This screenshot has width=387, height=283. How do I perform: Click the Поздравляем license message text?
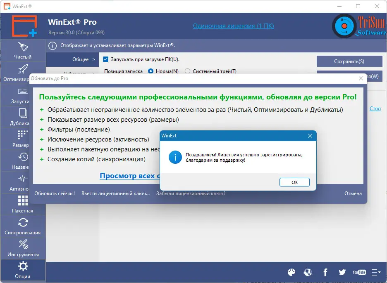point(244,158)
